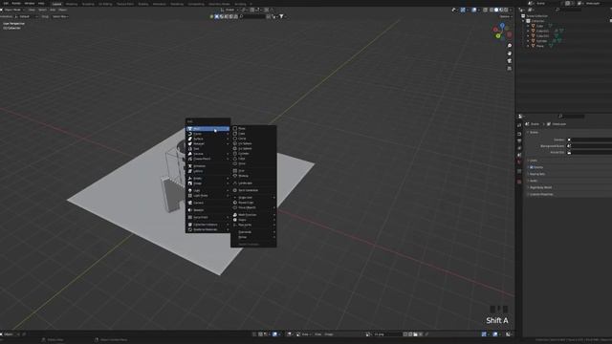
Task: Click the Camera field in Scene properties
Action: [x=589, y=140]
